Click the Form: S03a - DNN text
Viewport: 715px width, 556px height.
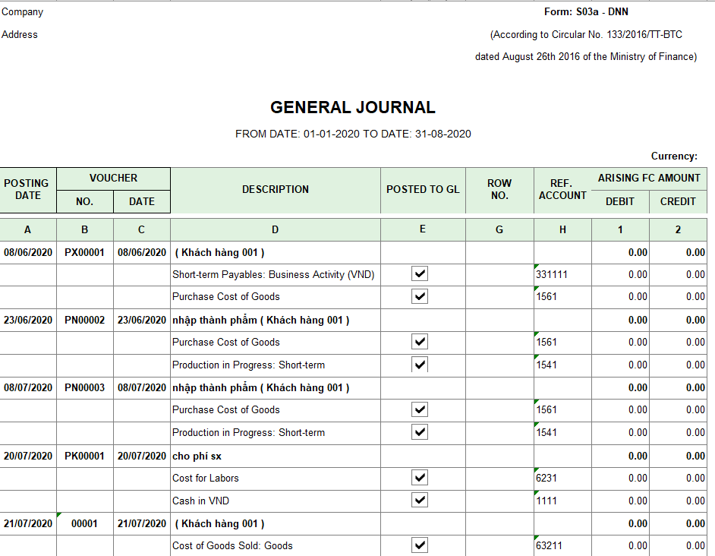pos(586,12)
